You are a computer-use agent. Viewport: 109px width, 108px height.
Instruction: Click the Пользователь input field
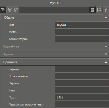(x=82, y=76)
